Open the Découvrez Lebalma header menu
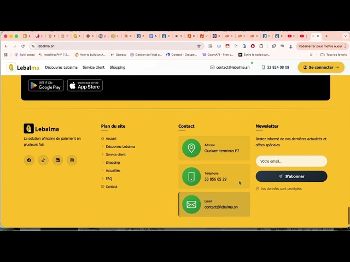The image size is (350, 262). (61, 67)
